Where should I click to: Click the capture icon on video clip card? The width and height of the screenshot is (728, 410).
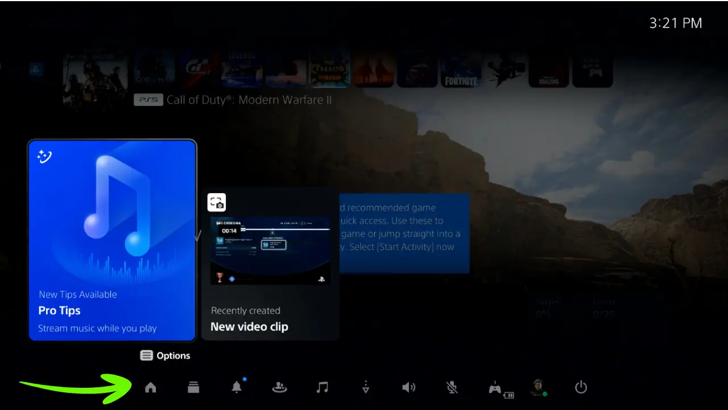tap(217, 202)
